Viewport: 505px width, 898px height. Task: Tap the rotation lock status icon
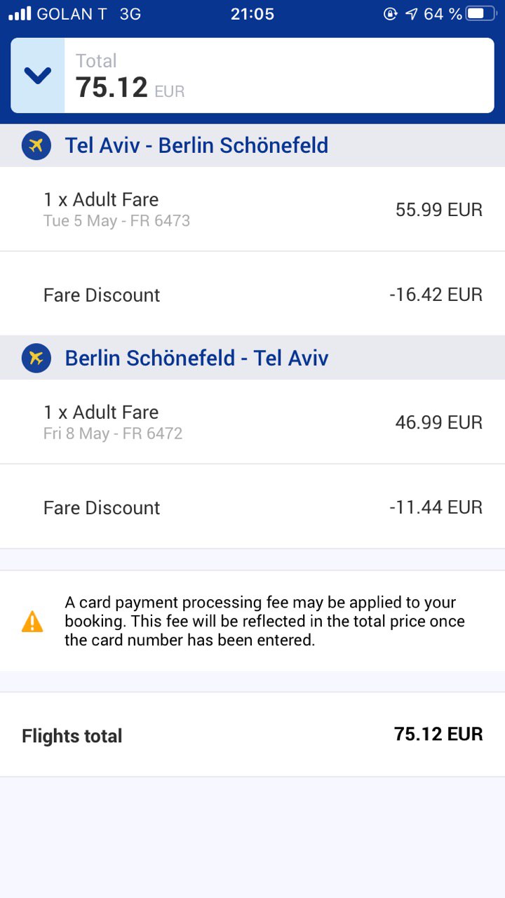point(391,14)
